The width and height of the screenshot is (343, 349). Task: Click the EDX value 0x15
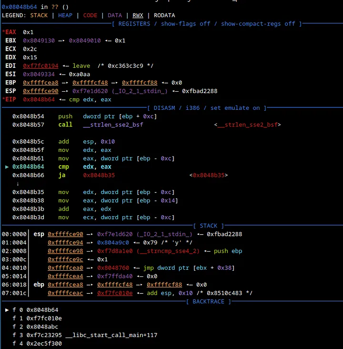[x=30, y=57]
